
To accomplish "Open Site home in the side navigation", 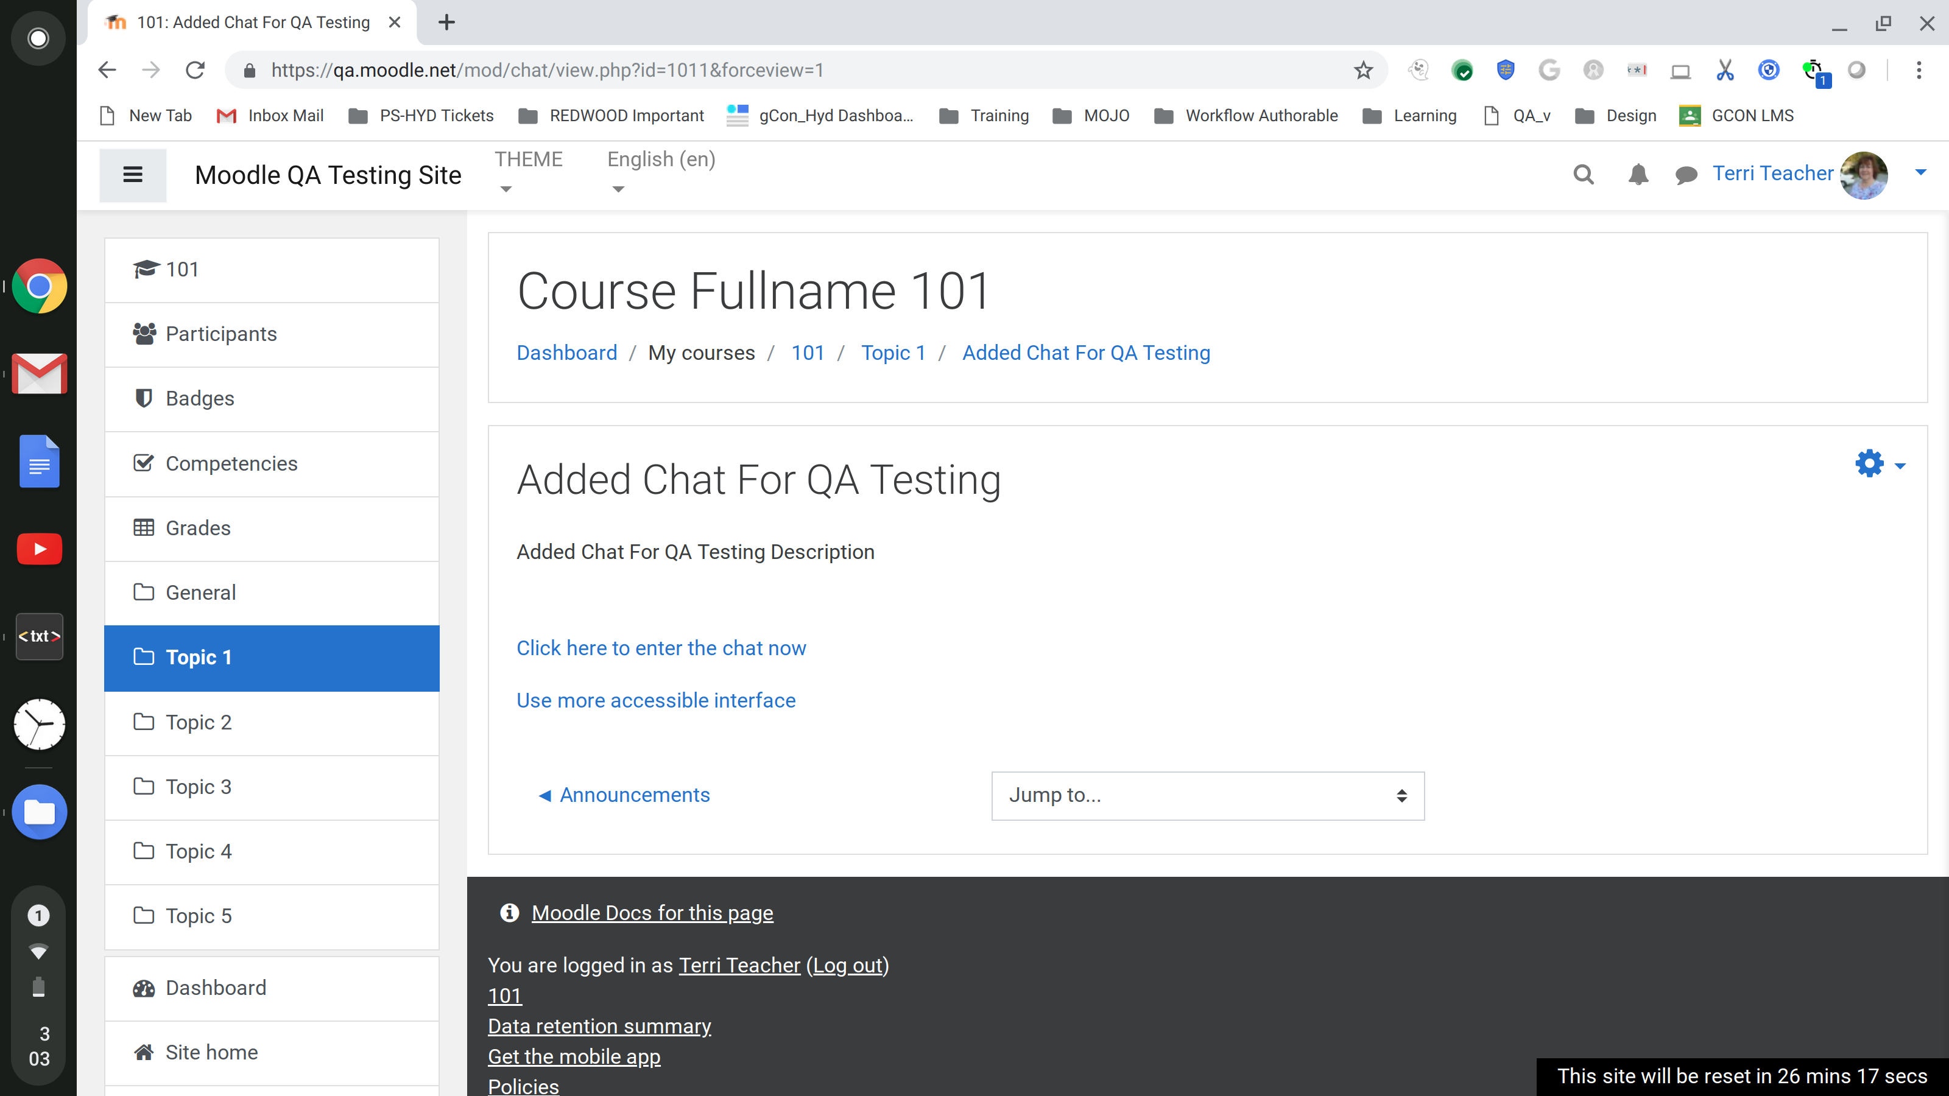I will pyautogui.click(x=272, y=1053).
